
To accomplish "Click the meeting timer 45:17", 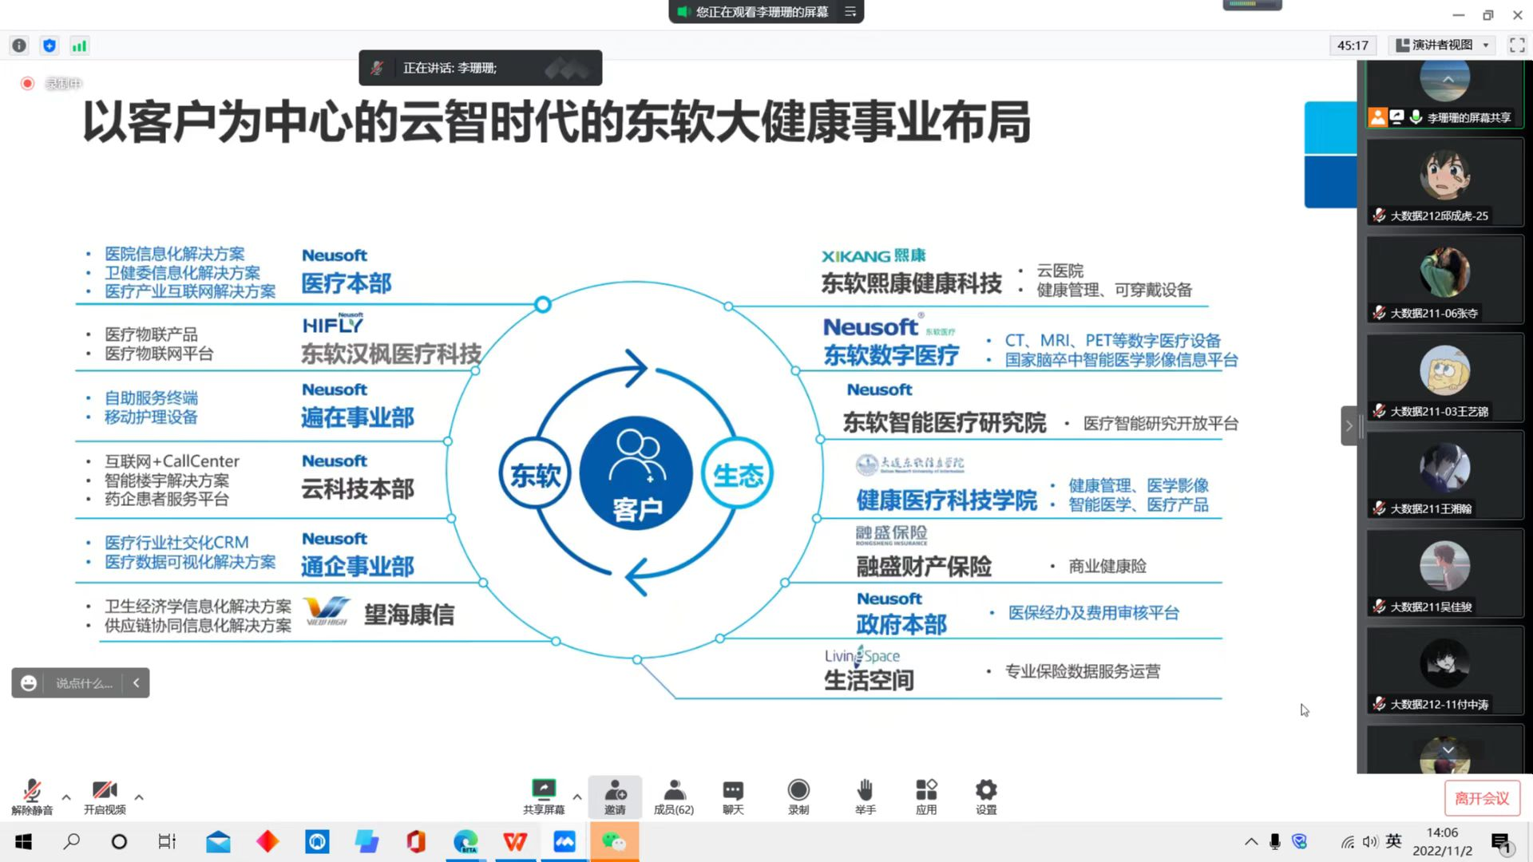I will (x=1353, y=45).
